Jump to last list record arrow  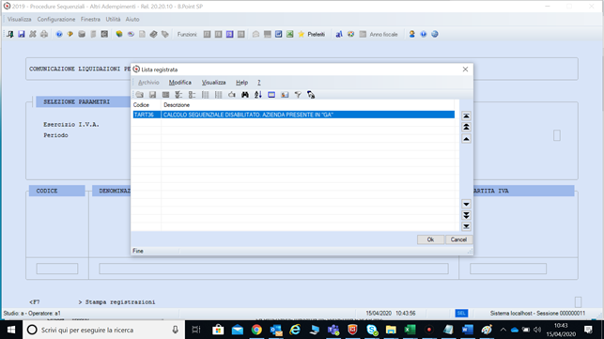(466, 226)
